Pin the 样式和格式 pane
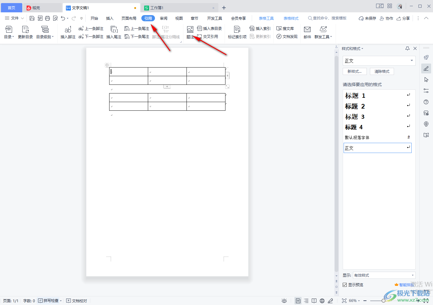Screen dimensions: 433x305 (407, 48)
